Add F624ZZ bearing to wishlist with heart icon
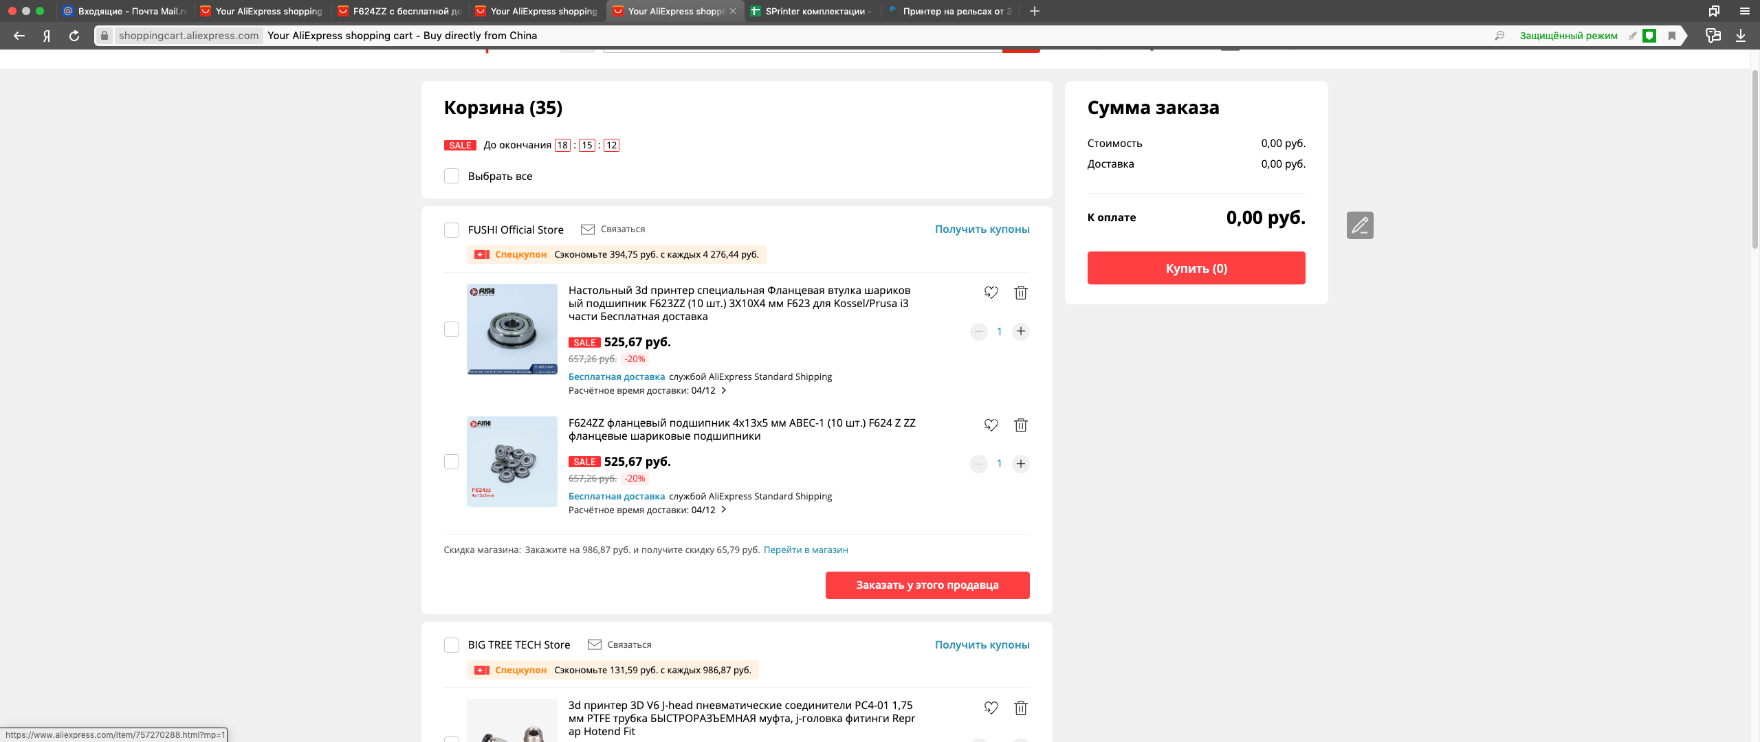This screenshot has width=1760, height=742. 991,425
